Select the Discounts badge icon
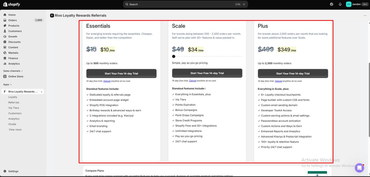The height and width of the screenshot is (177, 370). (x=5, y=42)
